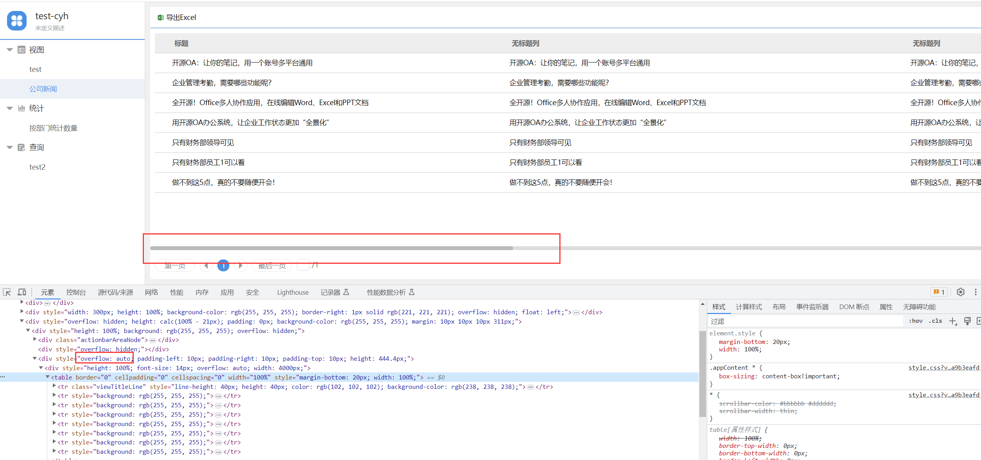Screen dimensions: 981x460
Task: Collapse the 视图 tree section
Action: [x=10, y=50]
